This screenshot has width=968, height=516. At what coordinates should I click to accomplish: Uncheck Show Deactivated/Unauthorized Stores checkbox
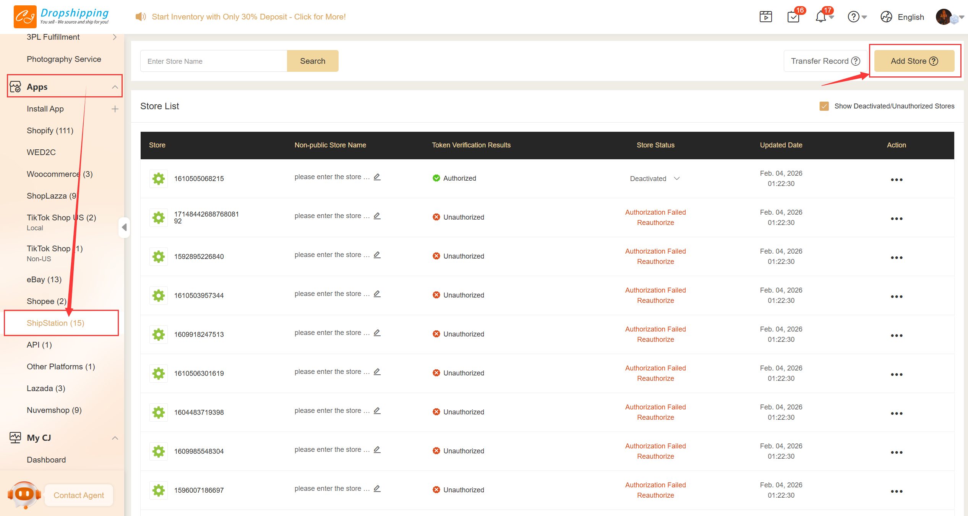[824, 106]
